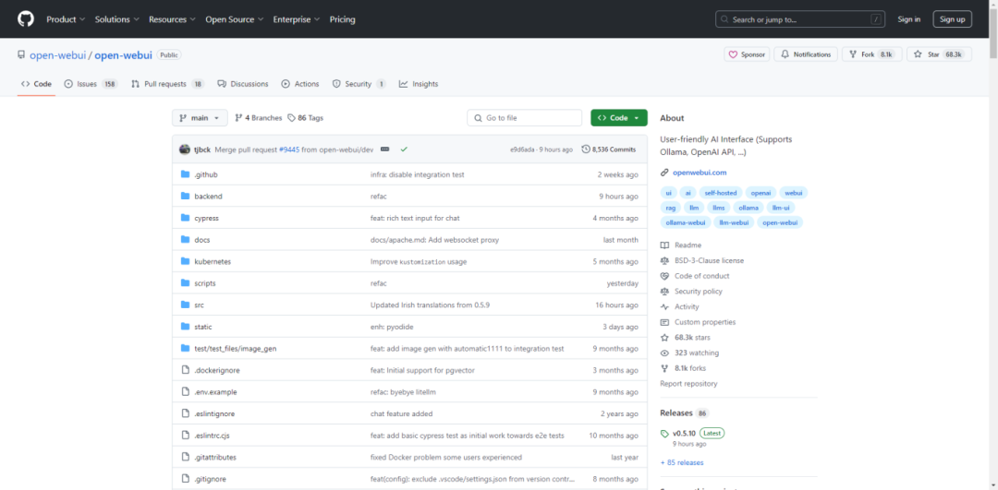Sponsor the project via heart button
Viewport: 998px width, 490px height.
[746, 54]
